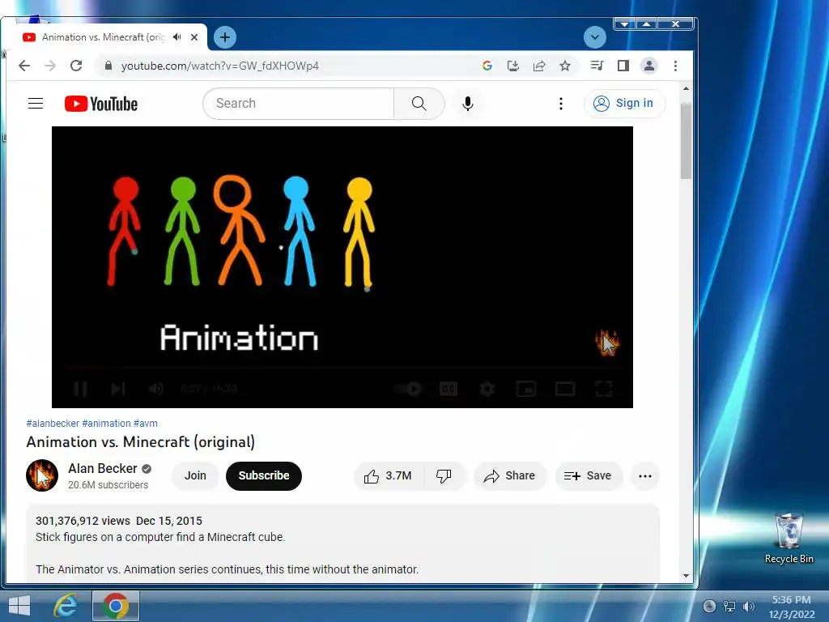This screenshot has width=829, height=622.
Task: Click the vertical scrollbar thumb
Action: pos(686,141)
